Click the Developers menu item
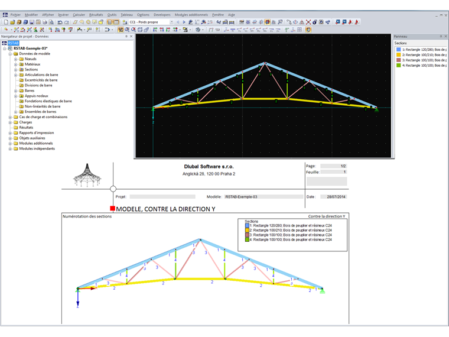The image size is (449, 337). click(162, 15)
